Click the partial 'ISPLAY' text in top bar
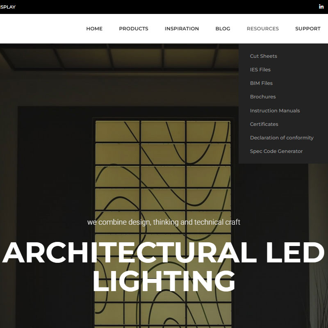The image size is (328, 328). [x=8, y=7]
